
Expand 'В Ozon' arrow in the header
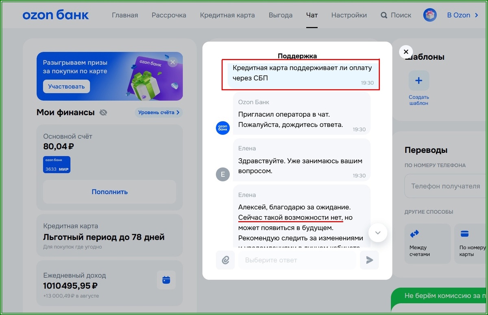point(476,15)
